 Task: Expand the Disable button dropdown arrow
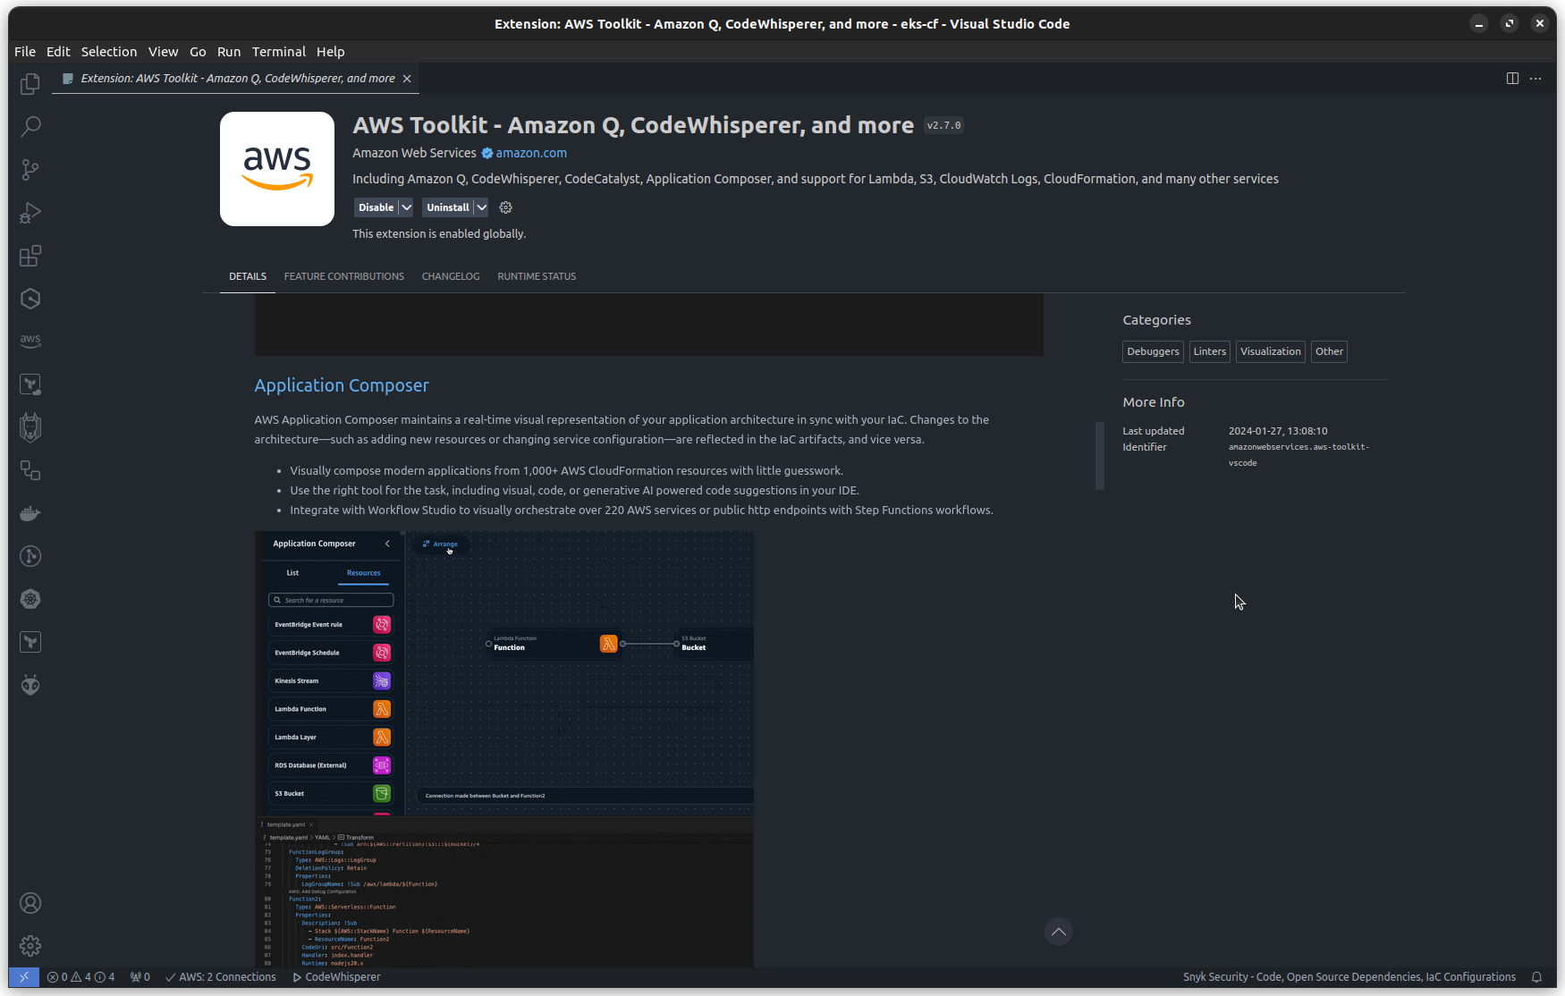click(407, 207)
